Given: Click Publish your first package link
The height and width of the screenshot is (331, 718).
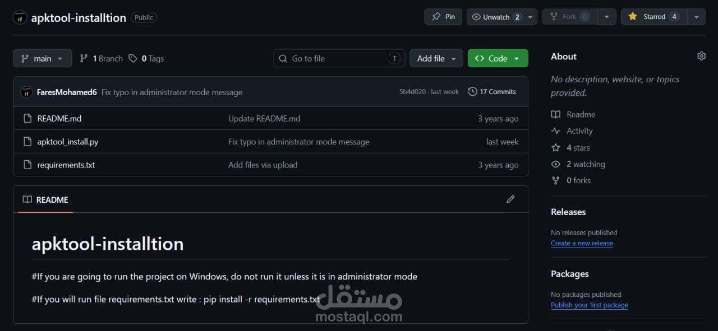Looking at the screenshot, I should click(x=590, y=305).
